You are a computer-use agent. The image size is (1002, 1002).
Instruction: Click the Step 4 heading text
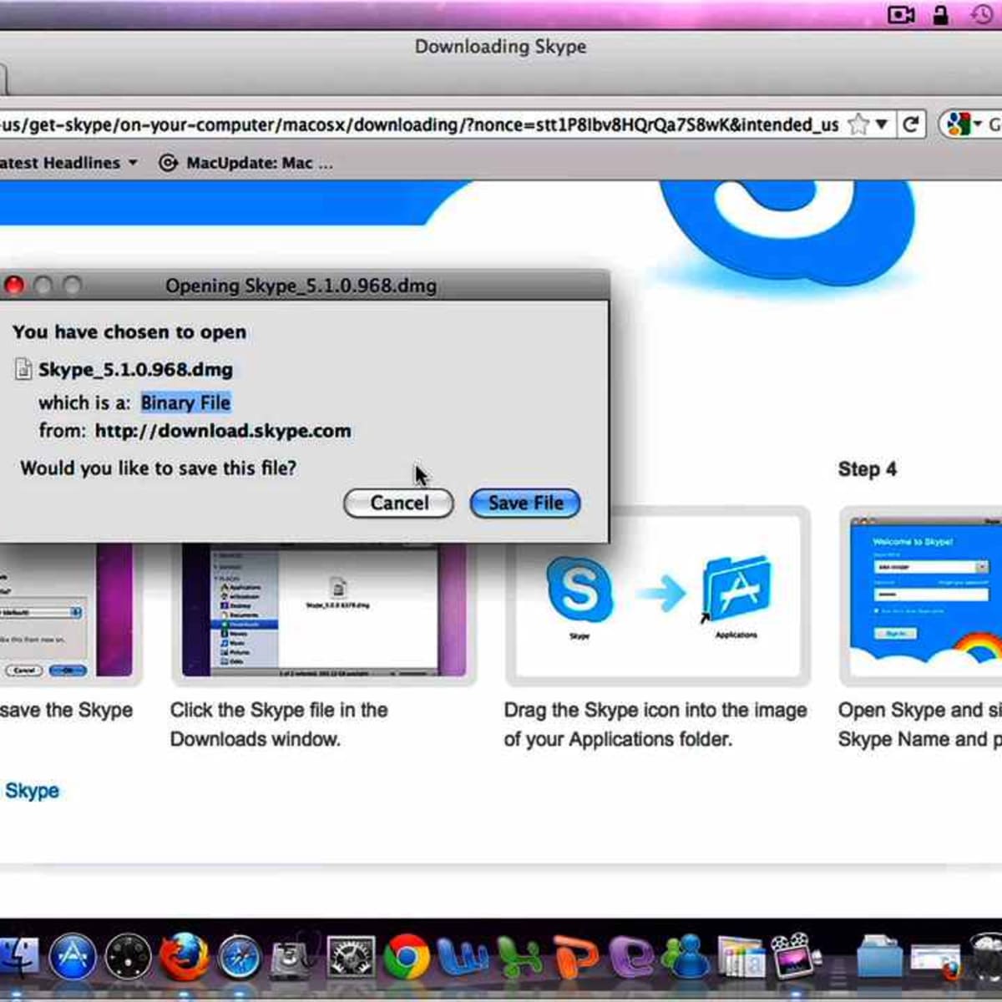click(868, 469)
